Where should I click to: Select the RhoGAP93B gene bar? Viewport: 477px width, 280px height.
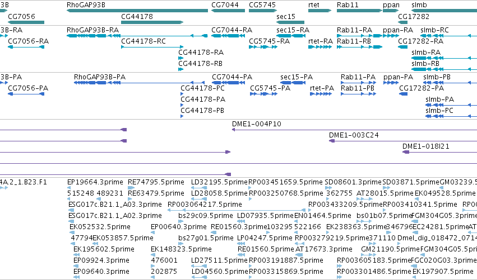click(x=137, y=11)
